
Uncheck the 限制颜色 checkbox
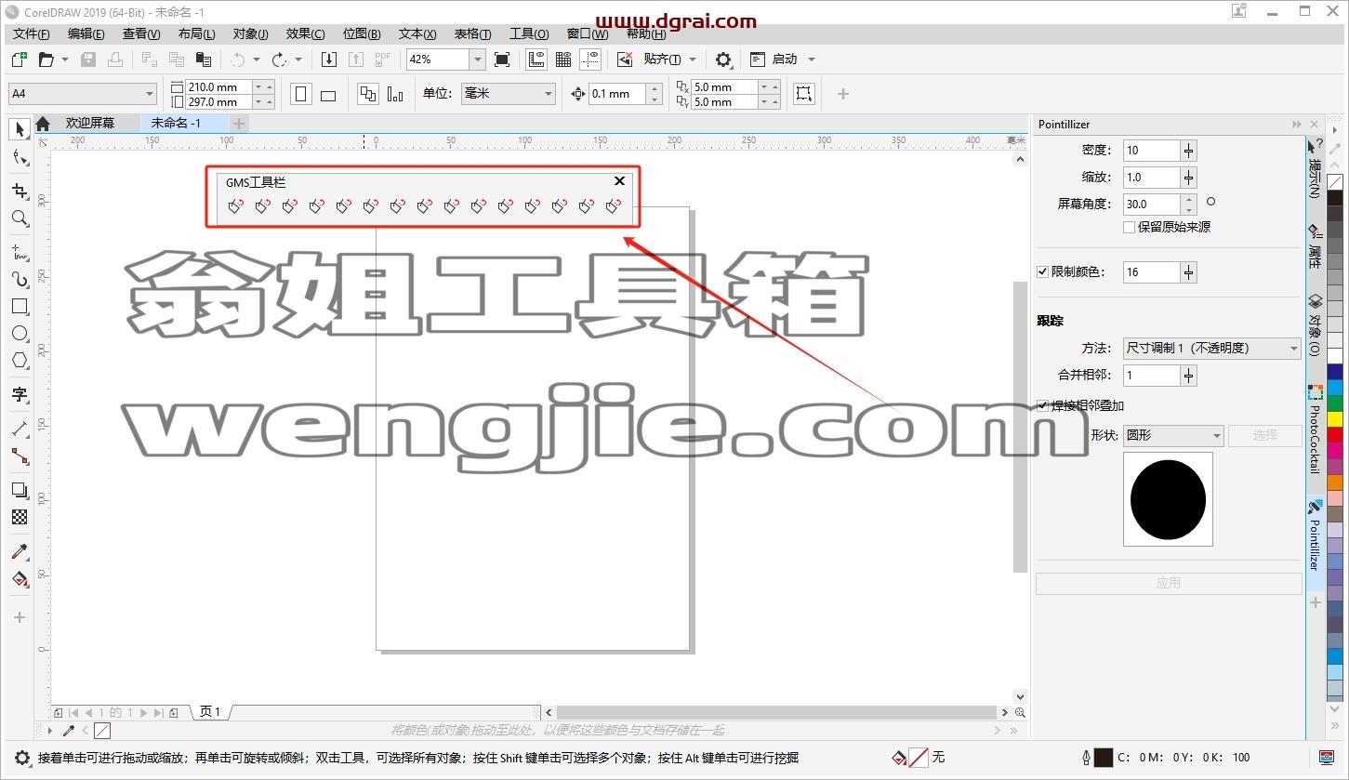coord(1043,272)
